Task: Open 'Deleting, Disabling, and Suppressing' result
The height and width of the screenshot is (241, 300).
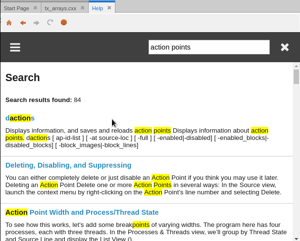Action: click(x=68, y=165)
